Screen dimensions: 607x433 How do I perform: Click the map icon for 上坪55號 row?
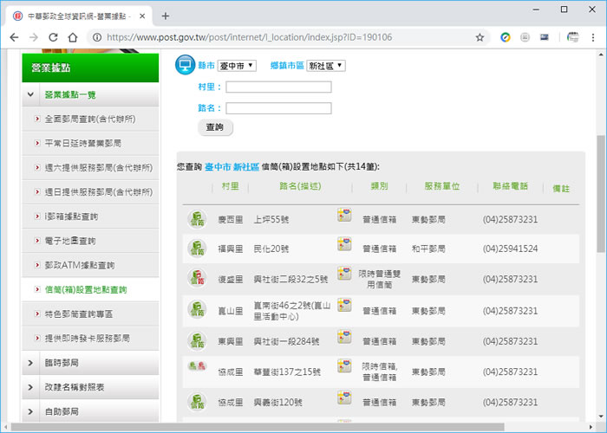(344, 216)
